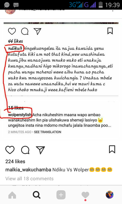
Task: Tap the comment bubble in the embedded screenshot
Action: point(25,31)
